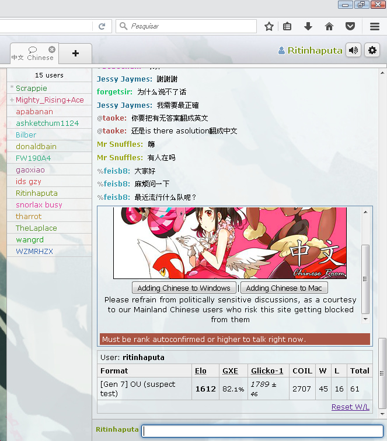The image size is (387, 441).
Task: Click the room intro scrollbar up arrow
Action: pyautogui.click(x=365, y=212)
